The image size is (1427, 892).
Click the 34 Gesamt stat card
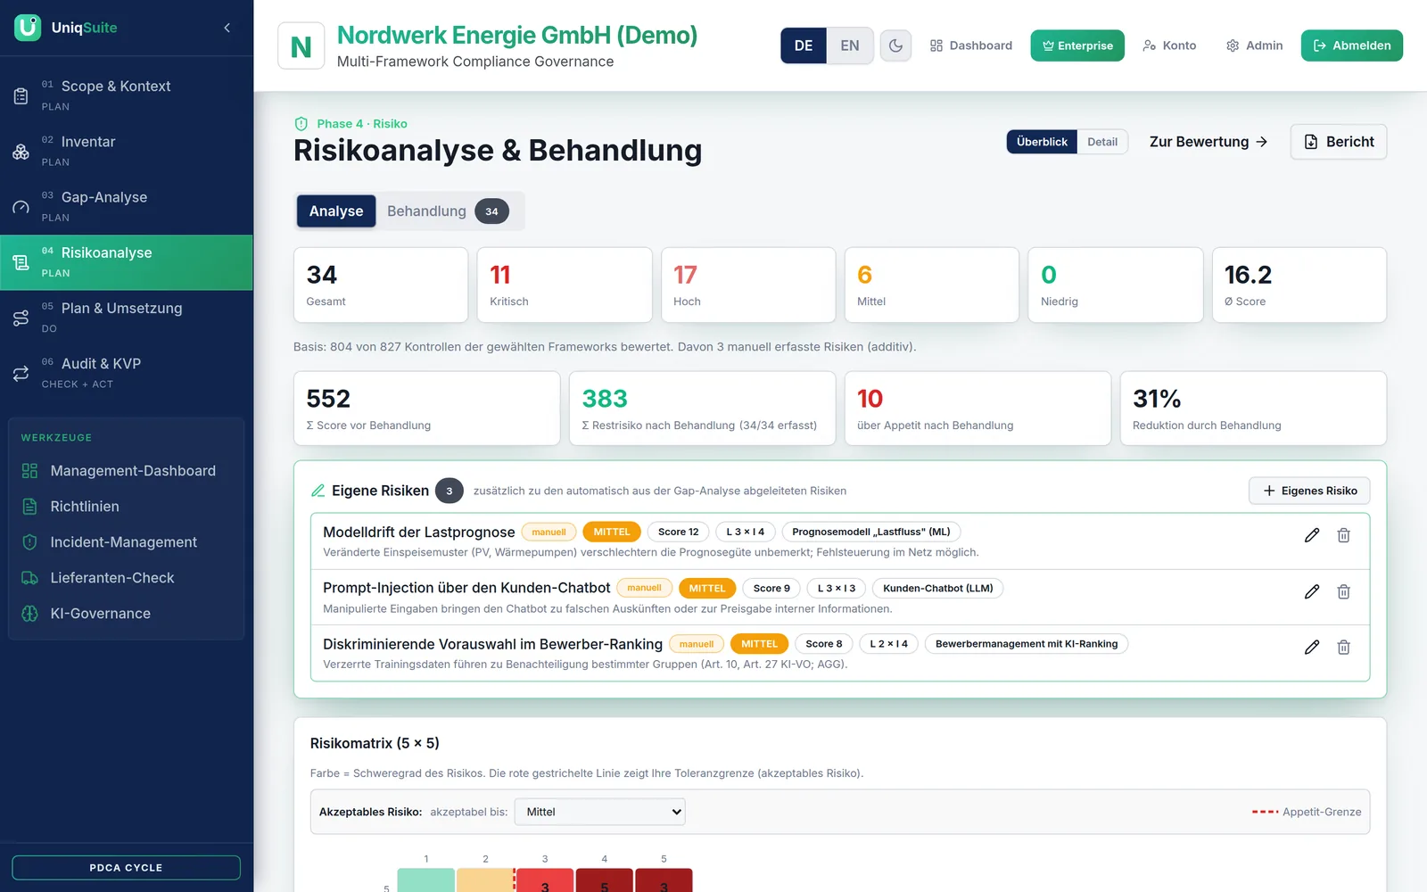click(x=381, y=285)
